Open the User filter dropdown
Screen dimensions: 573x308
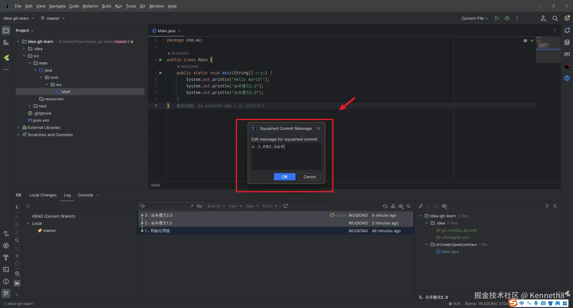click(x=235, y=206)
